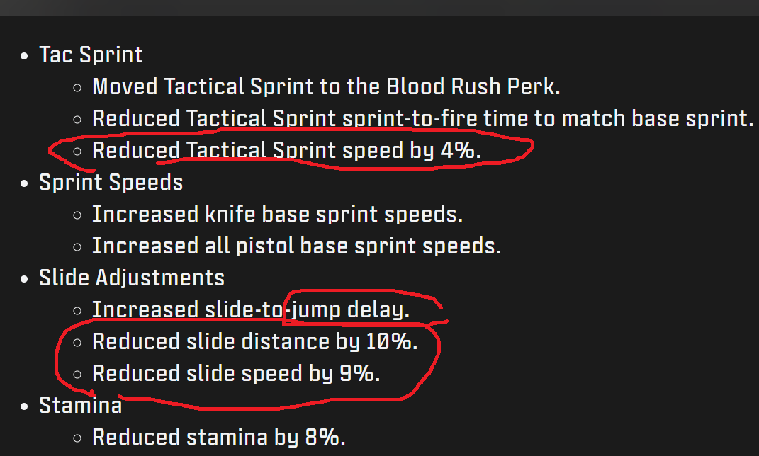The height and width of the screenshot is (456, 759).
Task: Click the dark title bar at the top
Action: [380, 7]
